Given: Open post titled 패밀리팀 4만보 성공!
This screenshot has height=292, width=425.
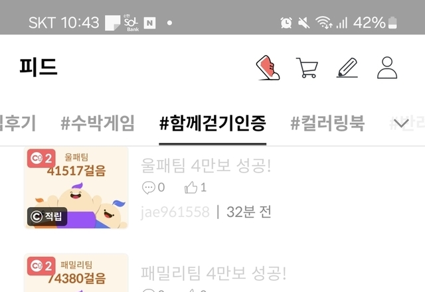Looking at the screenshot, I should coord(214,273).
